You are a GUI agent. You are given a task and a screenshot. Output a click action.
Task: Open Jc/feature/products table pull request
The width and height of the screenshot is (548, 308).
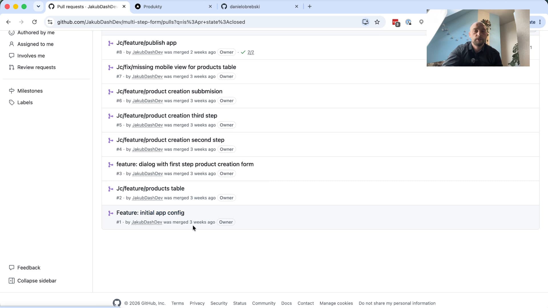click(150, 188)
